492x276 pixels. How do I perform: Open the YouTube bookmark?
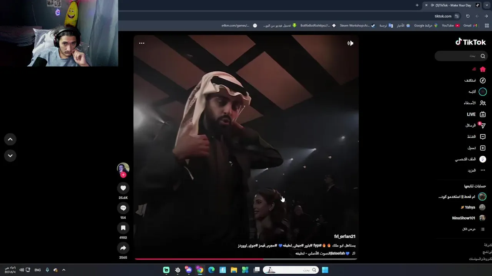tap(450, 26)
